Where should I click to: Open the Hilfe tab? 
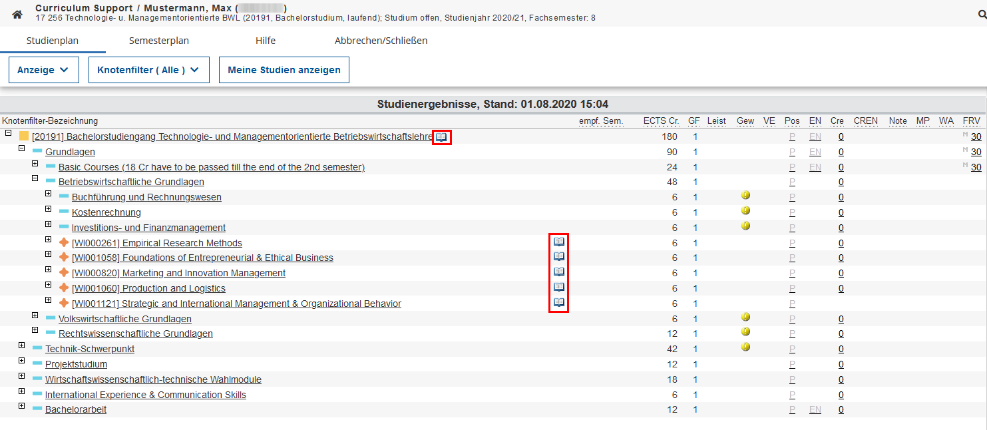[266, 41]
